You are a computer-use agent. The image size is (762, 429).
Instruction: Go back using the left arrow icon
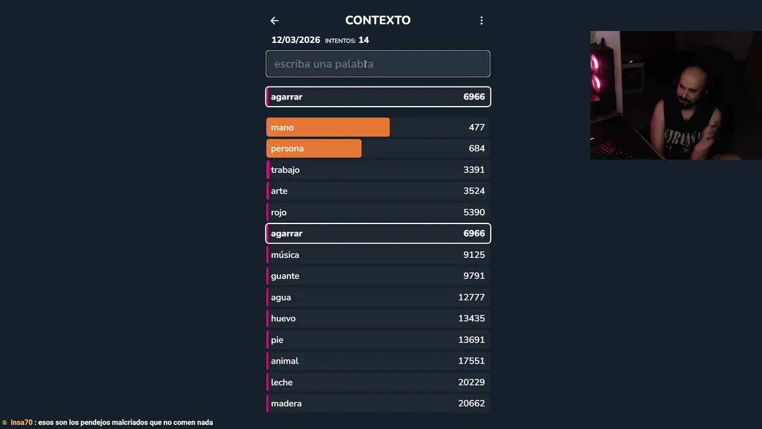[x=274, y=21]
